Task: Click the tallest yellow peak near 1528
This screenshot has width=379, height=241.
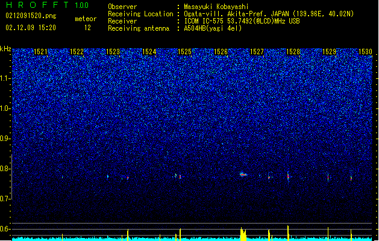Action: (288, 233)
